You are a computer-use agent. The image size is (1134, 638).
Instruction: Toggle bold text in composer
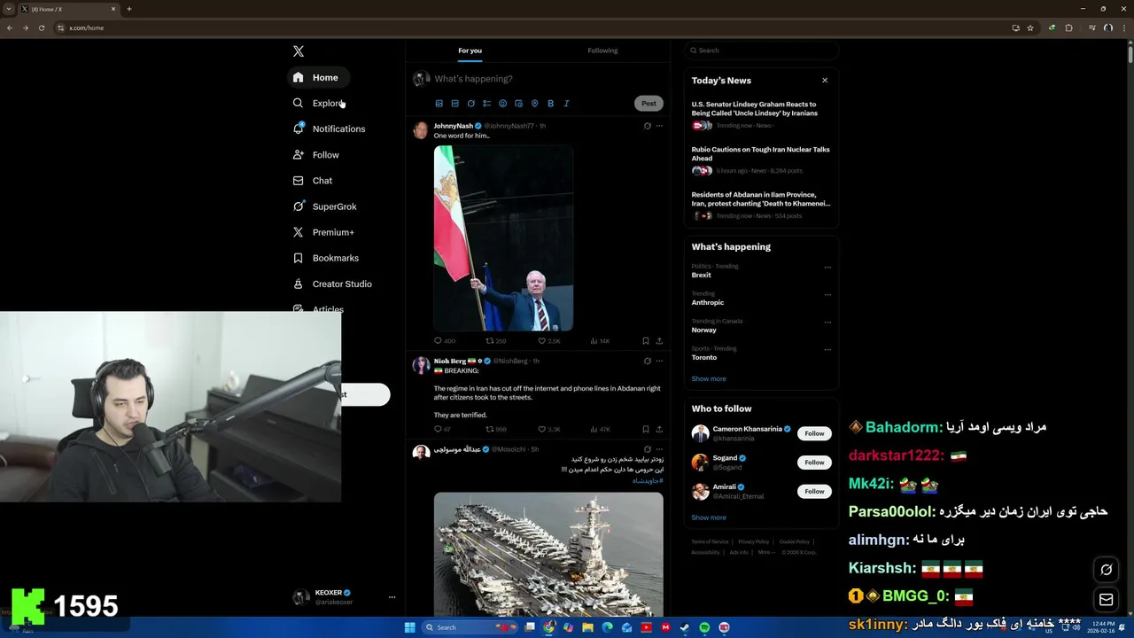550,104
